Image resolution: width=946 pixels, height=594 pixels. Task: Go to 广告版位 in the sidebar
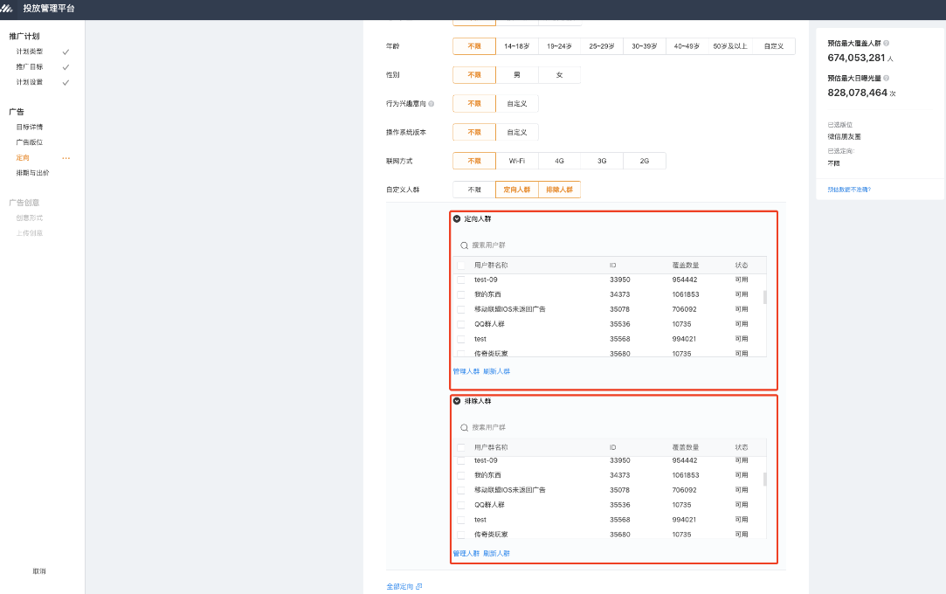(x=29, y=142)
